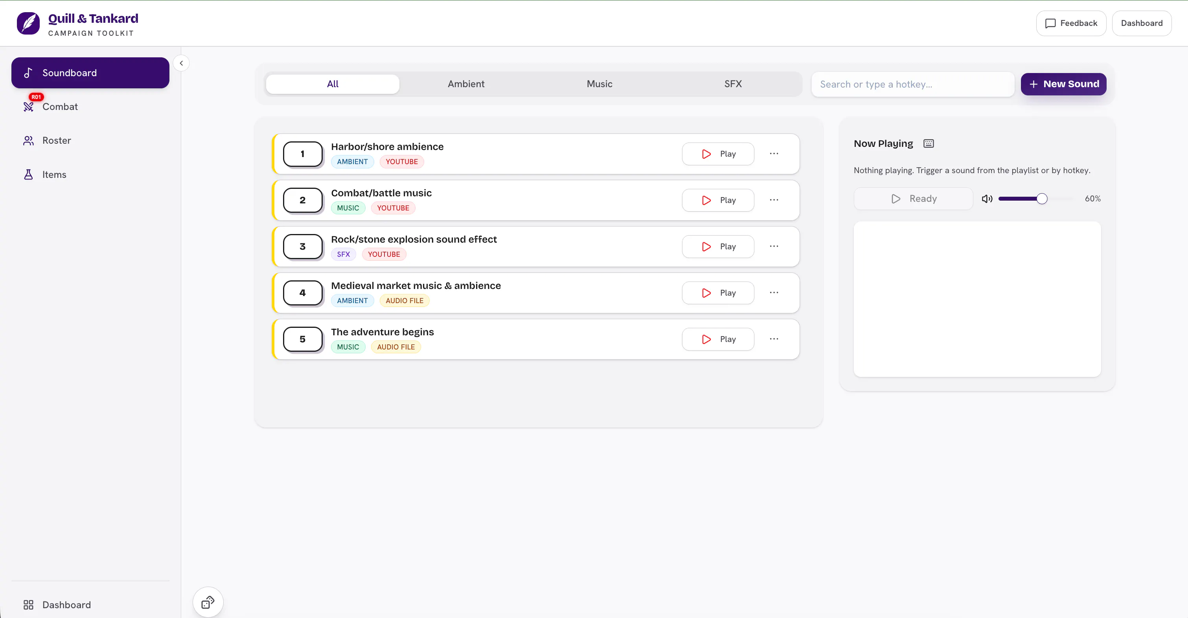
Task: Click the 60% volume value
Action: pos(1092,199)
